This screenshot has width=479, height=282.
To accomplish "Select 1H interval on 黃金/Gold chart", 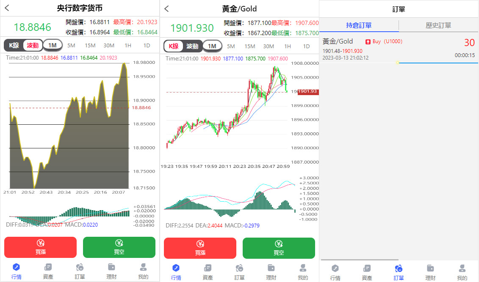I will [x=288, y=47].
